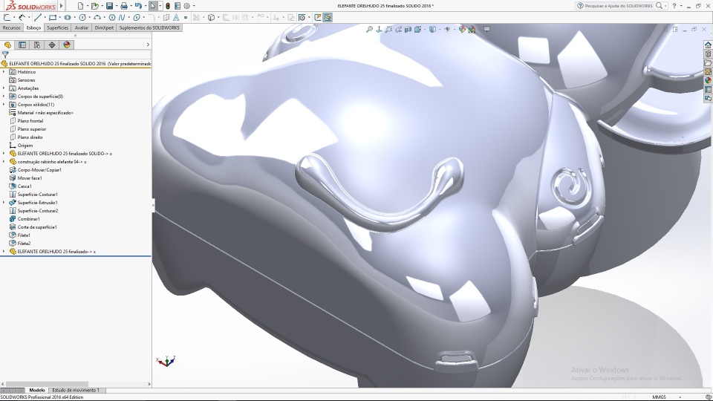
Task: Select the Spline sketch tool
Action: 121,17
